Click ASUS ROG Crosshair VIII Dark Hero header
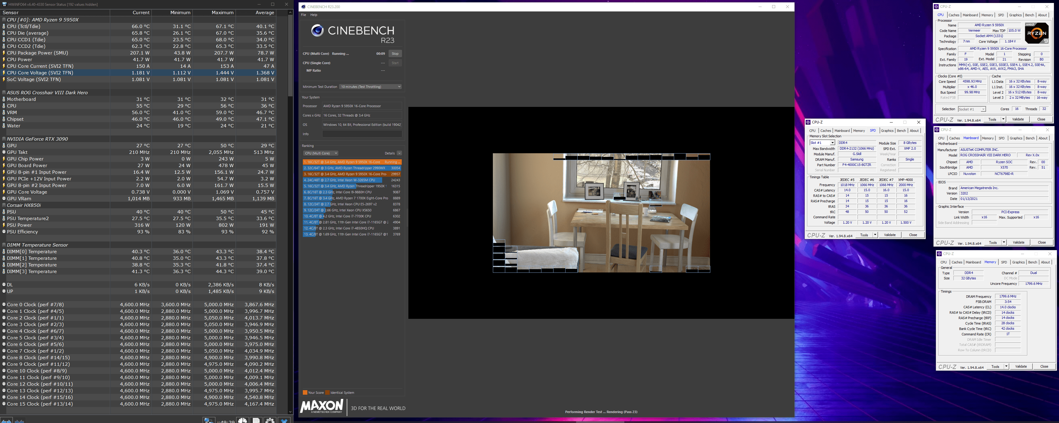This screenshot has width=1059, height=423. click(47, 93)
